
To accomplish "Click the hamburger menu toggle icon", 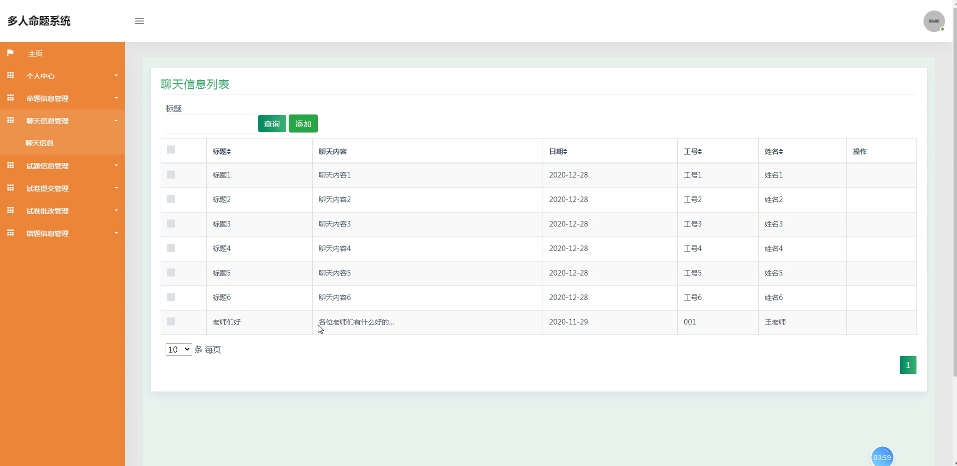I will [x=140, y=21].
